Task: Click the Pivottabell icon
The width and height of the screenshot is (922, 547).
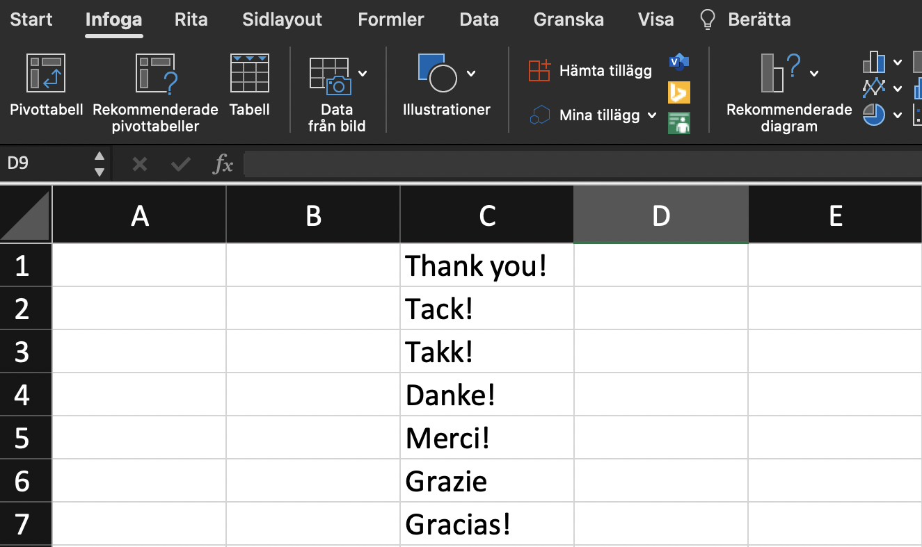Action: pos(46,74)
